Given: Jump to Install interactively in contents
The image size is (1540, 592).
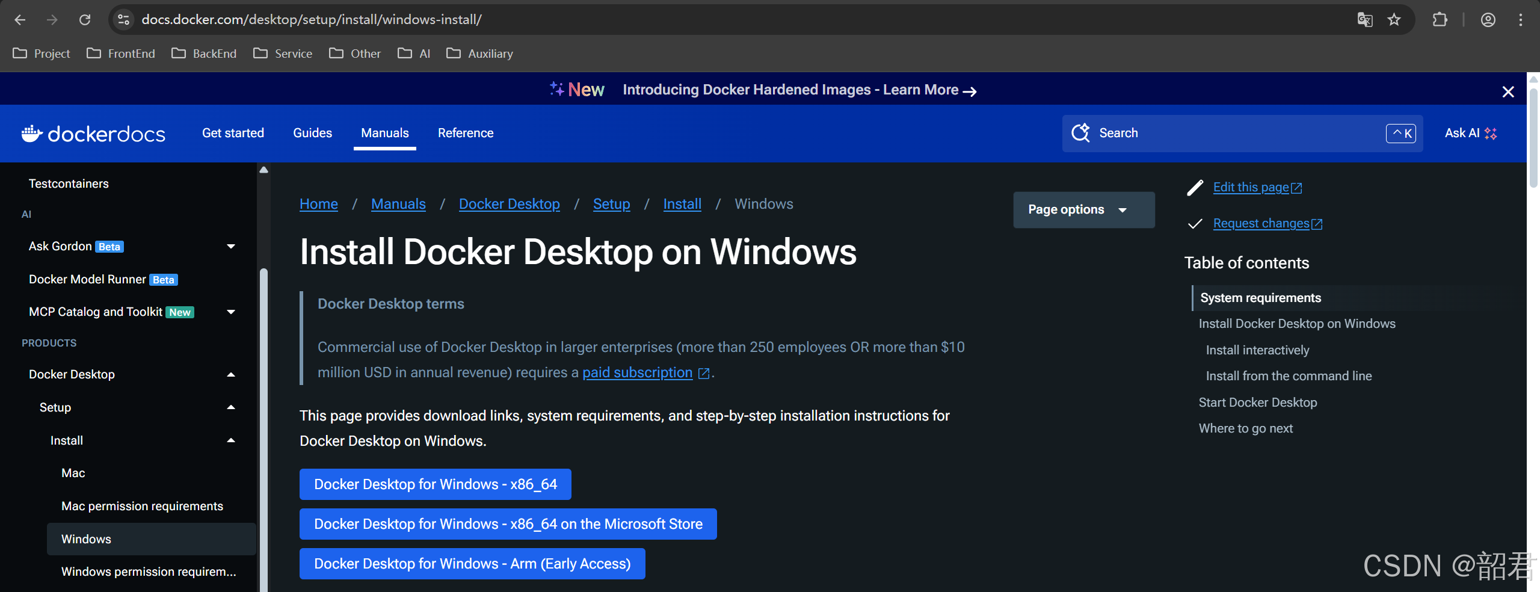Looking at the screenshot, I should click(1257, 350).
